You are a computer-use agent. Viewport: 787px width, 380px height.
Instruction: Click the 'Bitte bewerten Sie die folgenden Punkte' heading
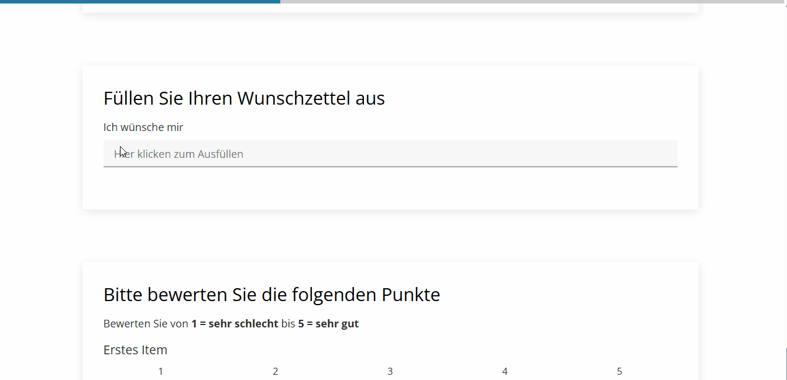click(x=272, y=295)
